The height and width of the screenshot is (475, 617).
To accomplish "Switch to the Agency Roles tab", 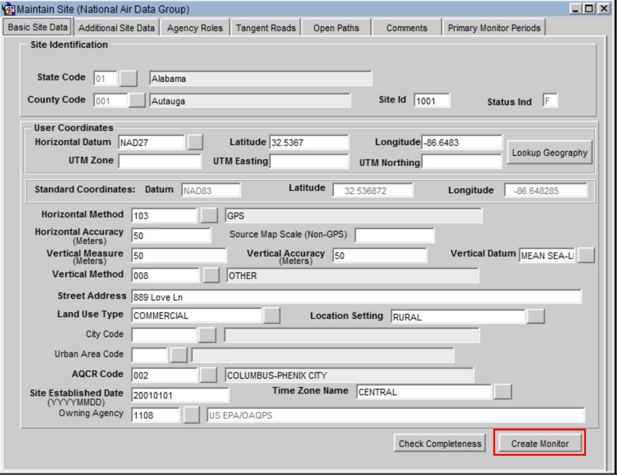I will pyautogui.click(x=195, y=28).
